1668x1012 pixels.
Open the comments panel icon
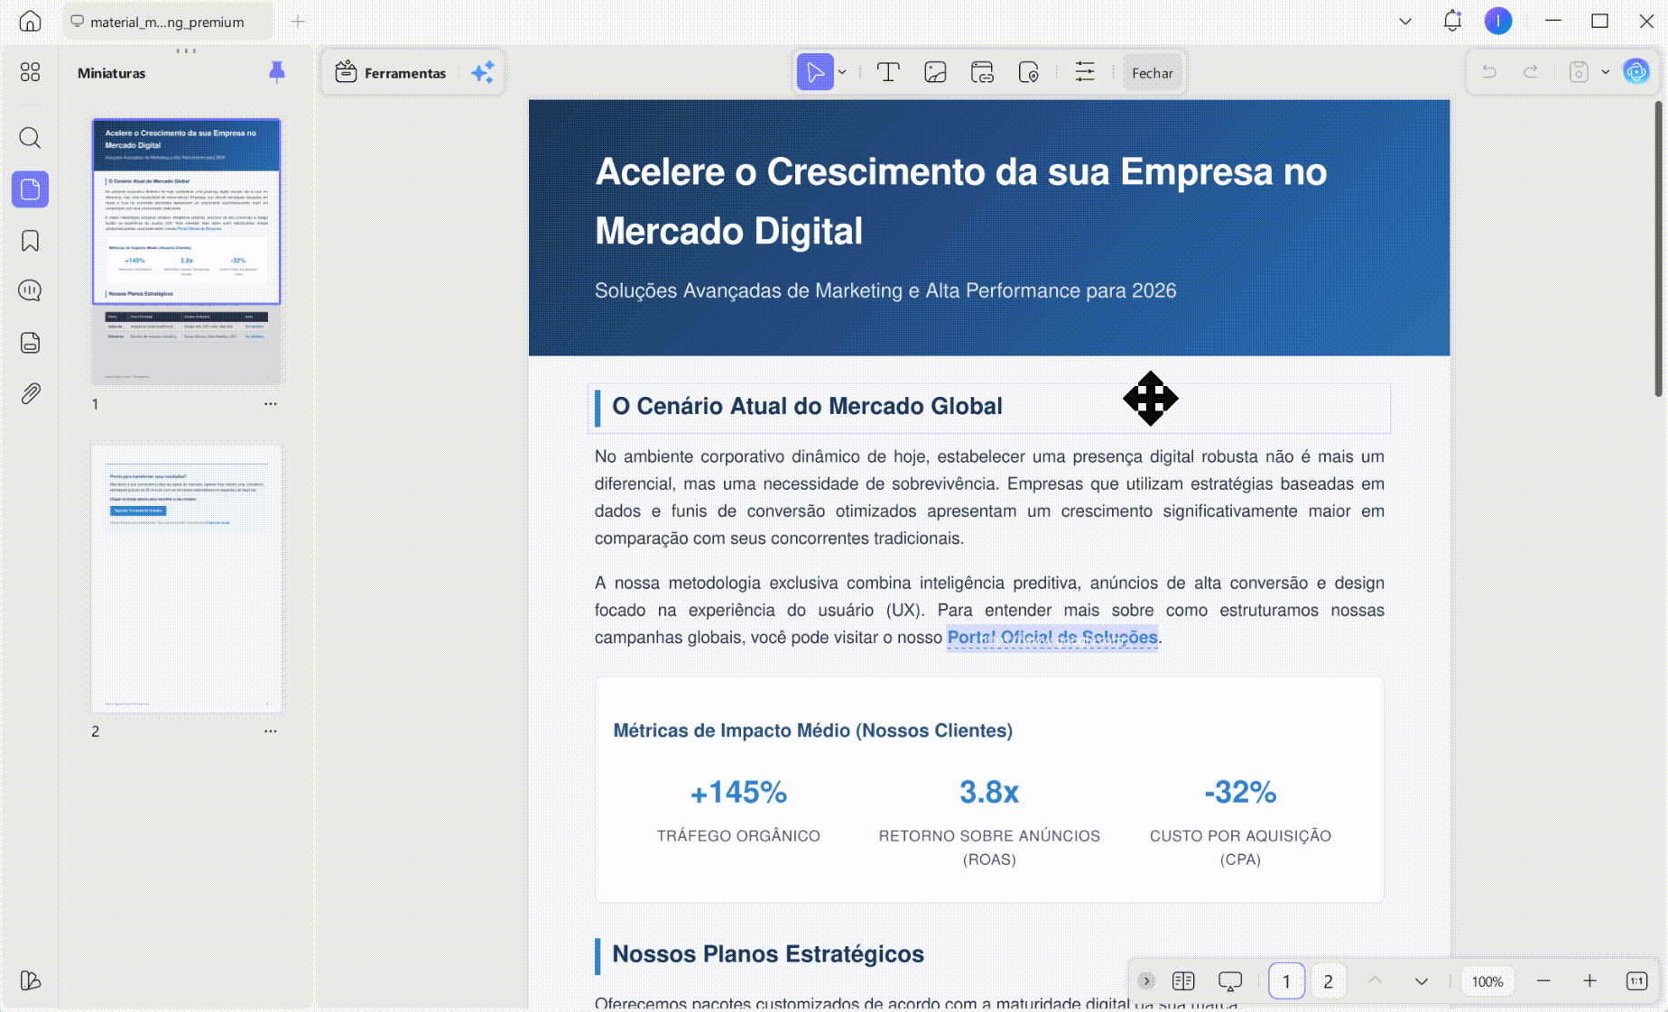click(30, 290)
